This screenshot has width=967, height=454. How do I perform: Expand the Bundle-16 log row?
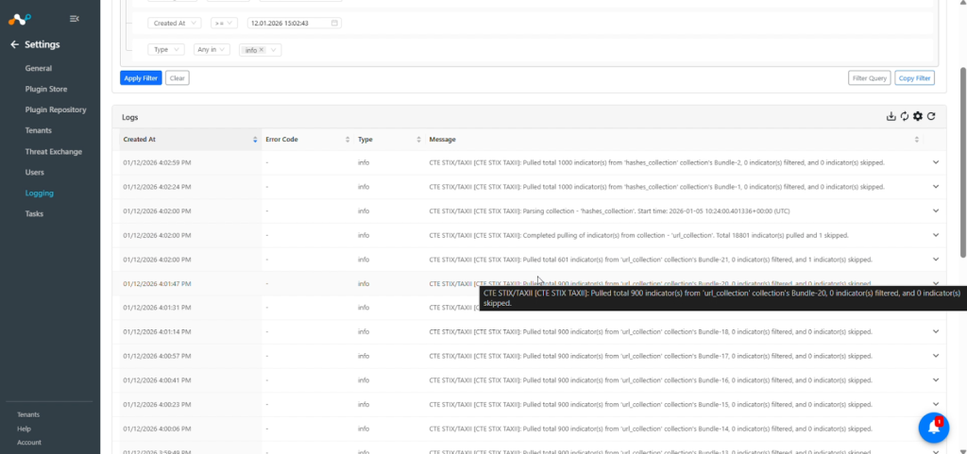[936, 380]
